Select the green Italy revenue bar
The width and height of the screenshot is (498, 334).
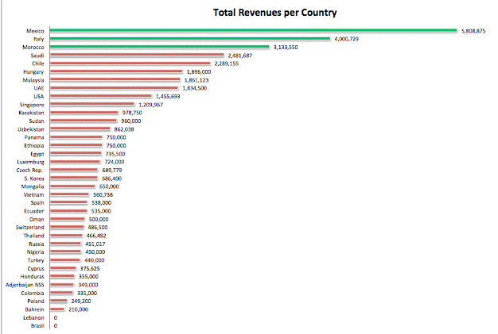190,39
